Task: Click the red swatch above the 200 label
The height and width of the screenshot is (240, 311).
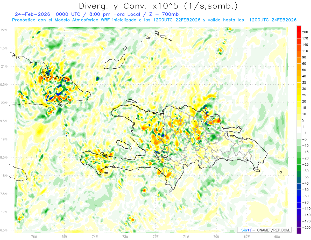Action: coord(299,29)
